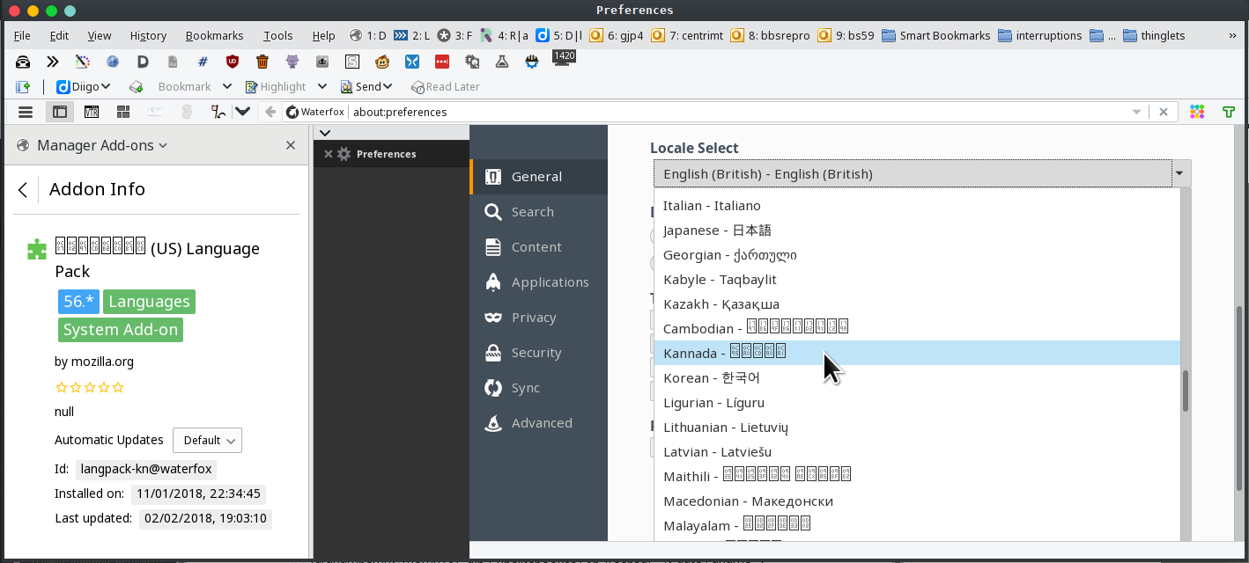Image resolution: width=1249 pixels, height=563 pixels.
Task: Open the Security preferences category
Action: [538, 353]
